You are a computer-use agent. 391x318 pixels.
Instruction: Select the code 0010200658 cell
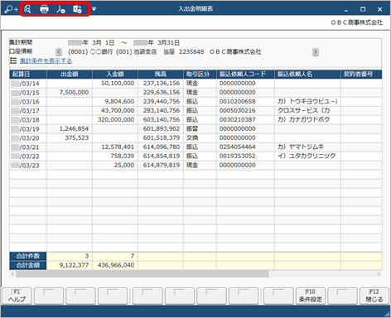click(x=245, y=102)
